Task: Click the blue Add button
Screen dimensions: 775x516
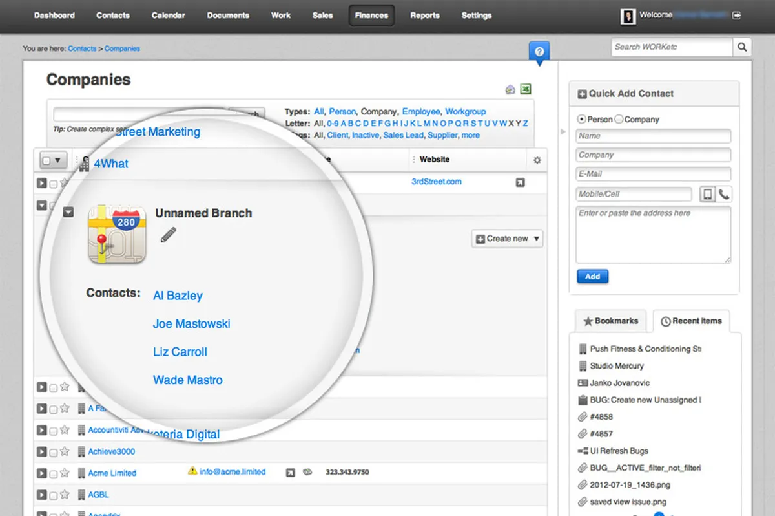Action: 593,277
